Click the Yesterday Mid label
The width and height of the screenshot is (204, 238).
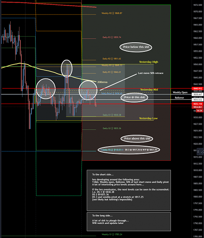point(149,89)
